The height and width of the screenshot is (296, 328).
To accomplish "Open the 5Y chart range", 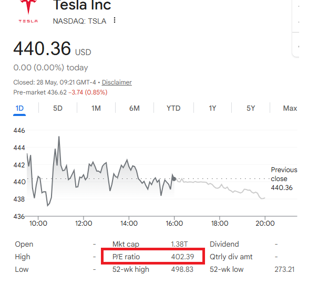I will coord(251,108).
